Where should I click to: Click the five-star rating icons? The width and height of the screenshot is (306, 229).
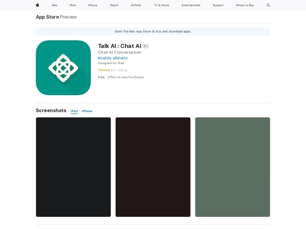point(104,70)
